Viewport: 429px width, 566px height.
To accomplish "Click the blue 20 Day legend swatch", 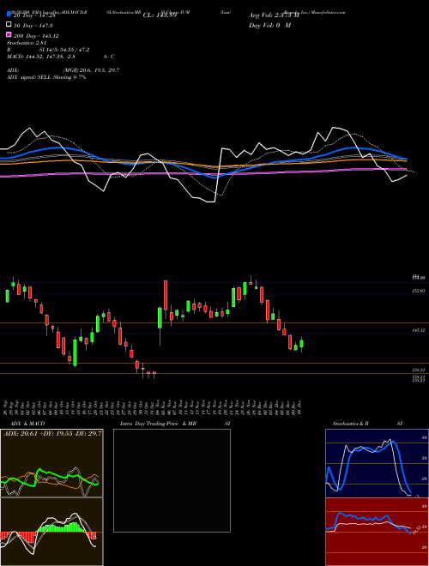I will [x=9, y=15].
